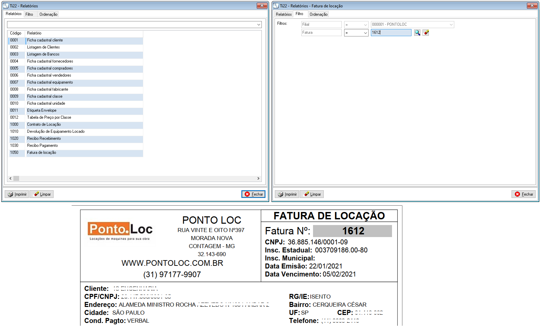Click Data Vencimento 05/02/2021 on invoice
This screenshot has width=544, height=326.
310,274
